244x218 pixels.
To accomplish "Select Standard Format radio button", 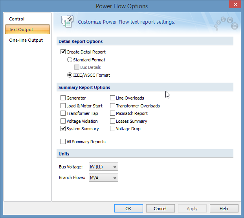I will point(70,60).
